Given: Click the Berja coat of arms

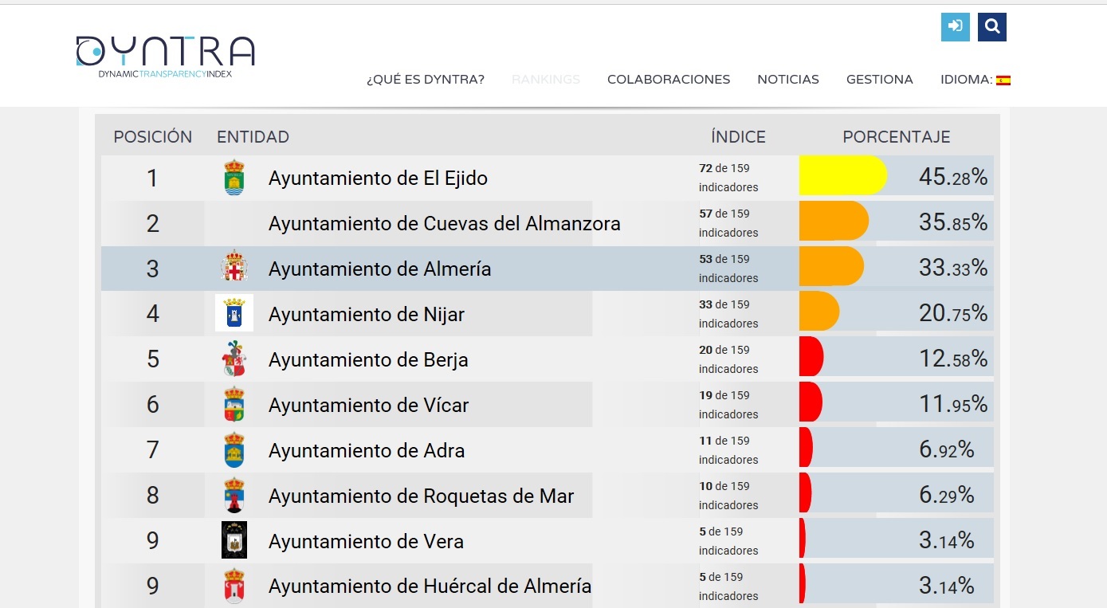Looking at the screenshot, I should click(x=234, y=359).
